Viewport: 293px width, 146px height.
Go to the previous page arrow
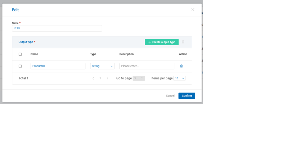tap(93, 78)
